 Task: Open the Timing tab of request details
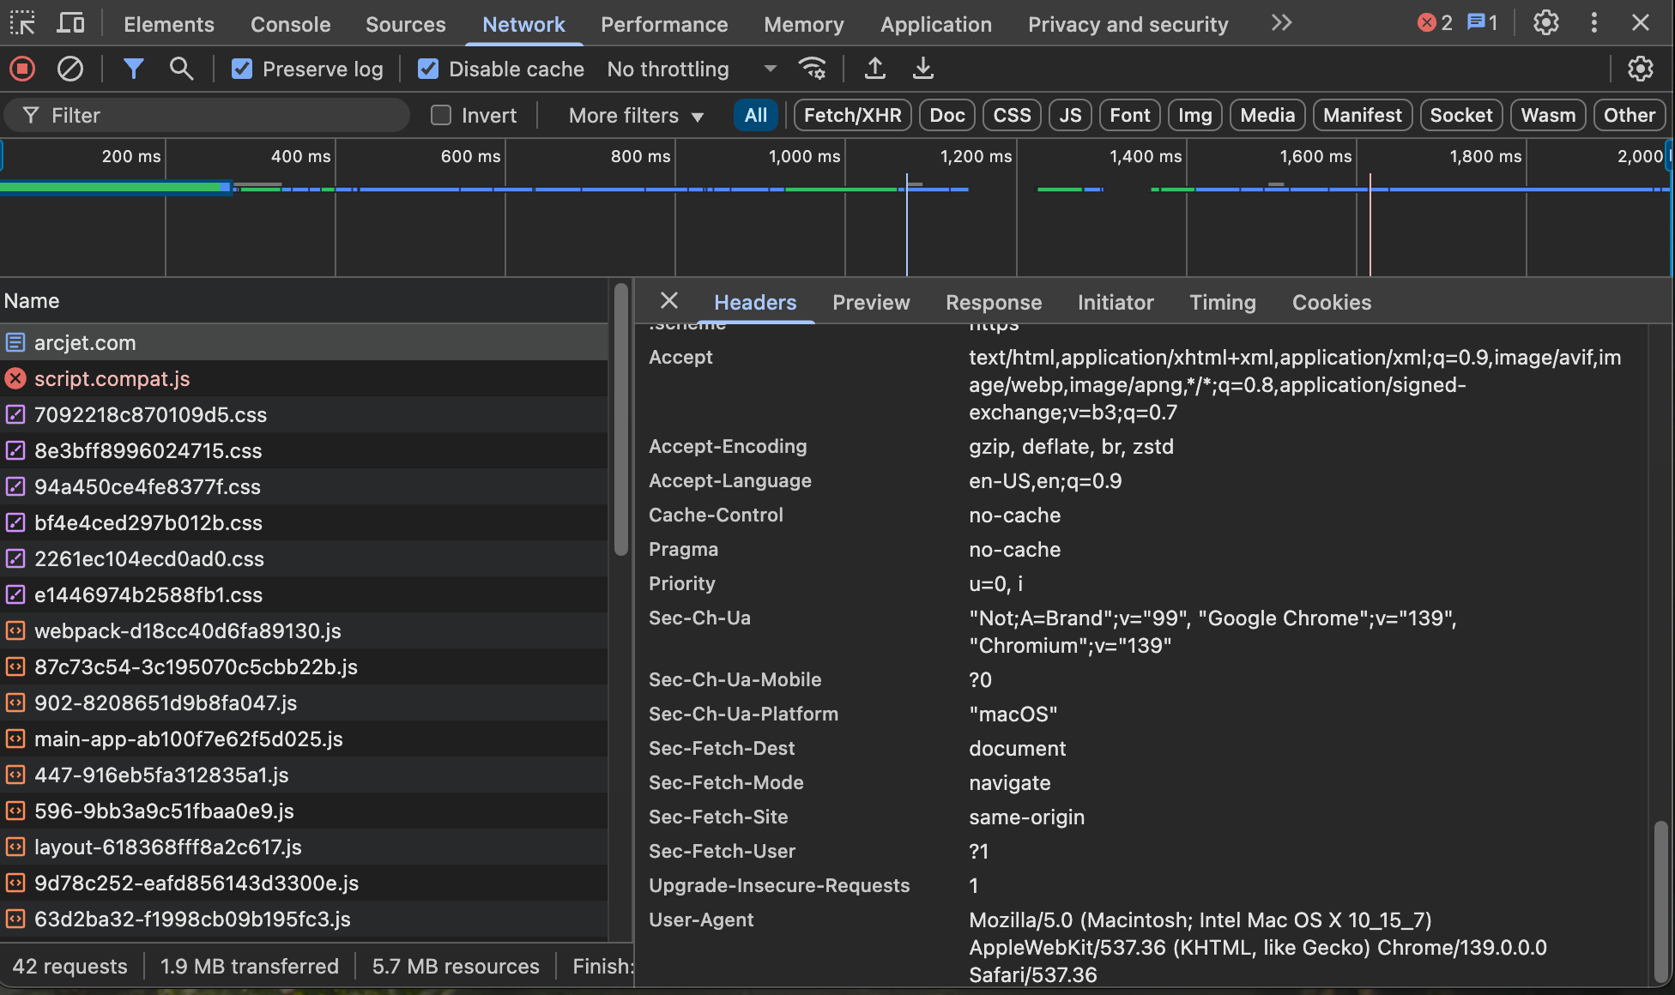(x=1222, y=302)
